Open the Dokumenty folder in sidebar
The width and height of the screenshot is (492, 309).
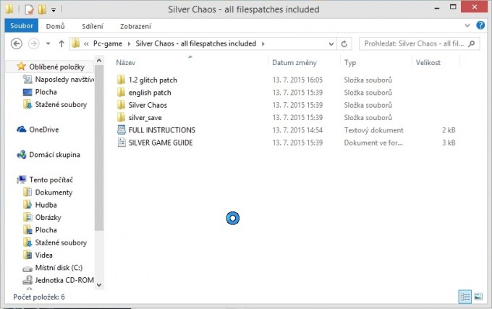coord(54,192)
